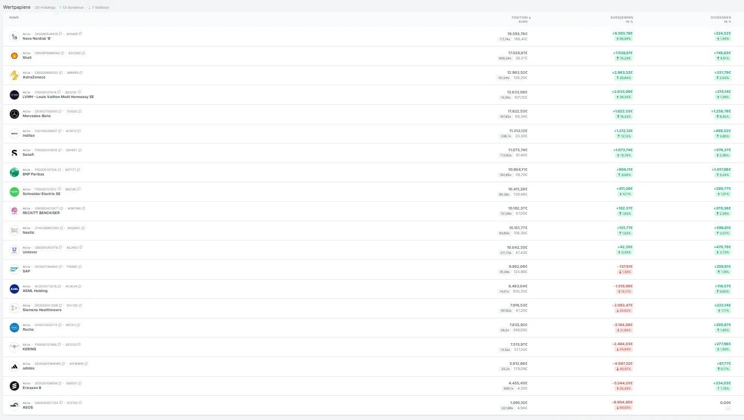Click ASOS loss value −8.904,90€
Viewport: 744px width, 420px height.
click(x=622, y=402)
